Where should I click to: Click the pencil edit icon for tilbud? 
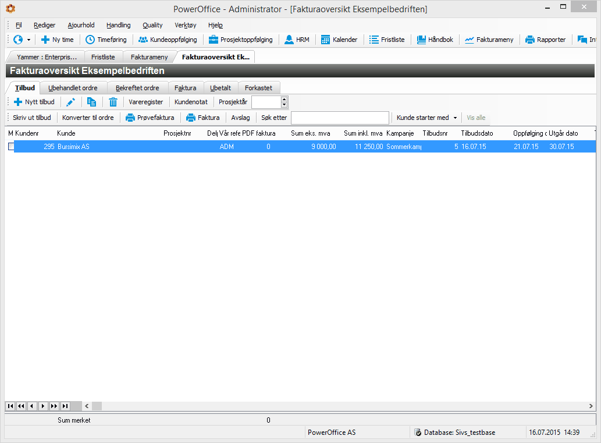(71, 102)
